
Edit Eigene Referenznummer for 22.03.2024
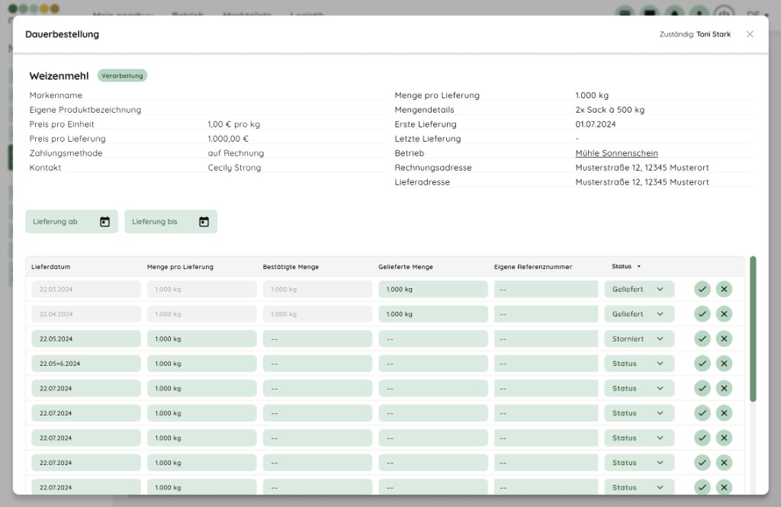[546, 290]
